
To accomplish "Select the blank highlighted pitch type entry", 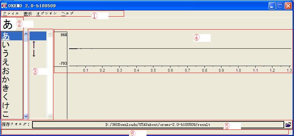I will (38, 36).
